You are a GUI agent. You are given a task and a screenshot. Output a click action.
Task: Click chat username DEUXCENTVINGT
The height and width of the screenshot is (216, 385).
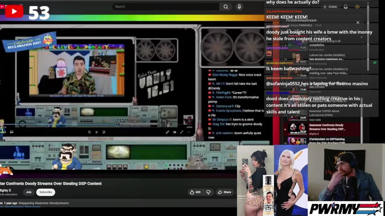point(277,26)
